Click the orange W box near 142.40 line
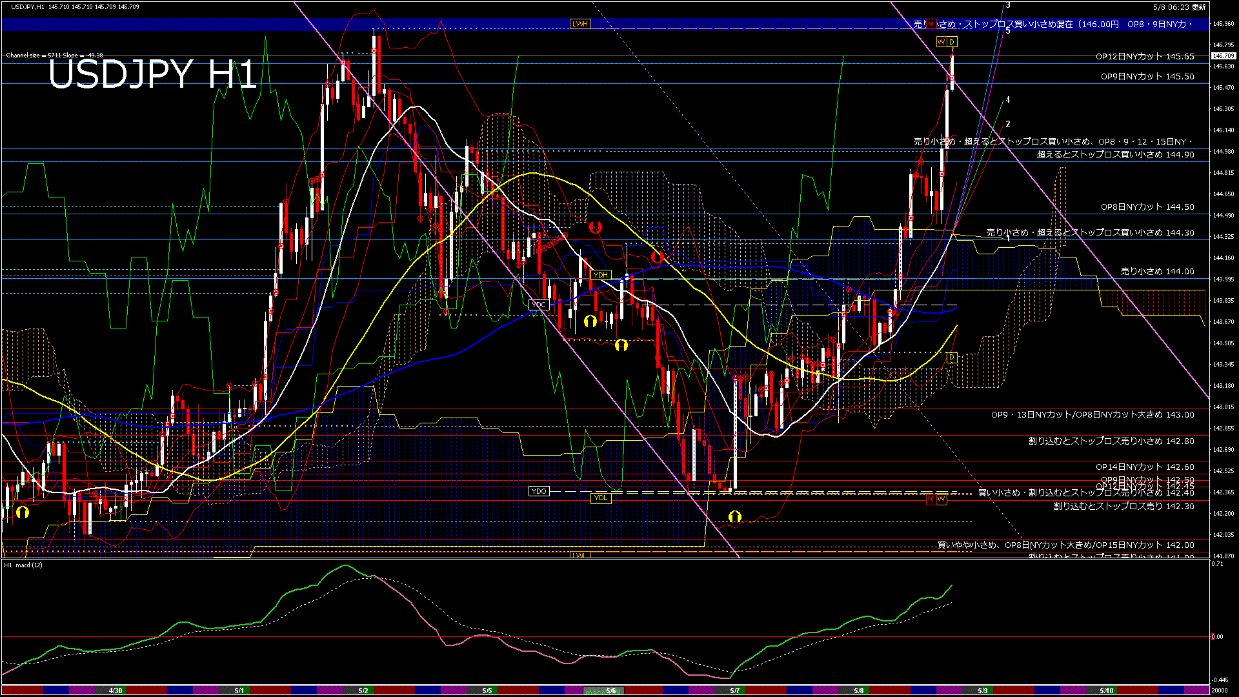 [941, 500]
